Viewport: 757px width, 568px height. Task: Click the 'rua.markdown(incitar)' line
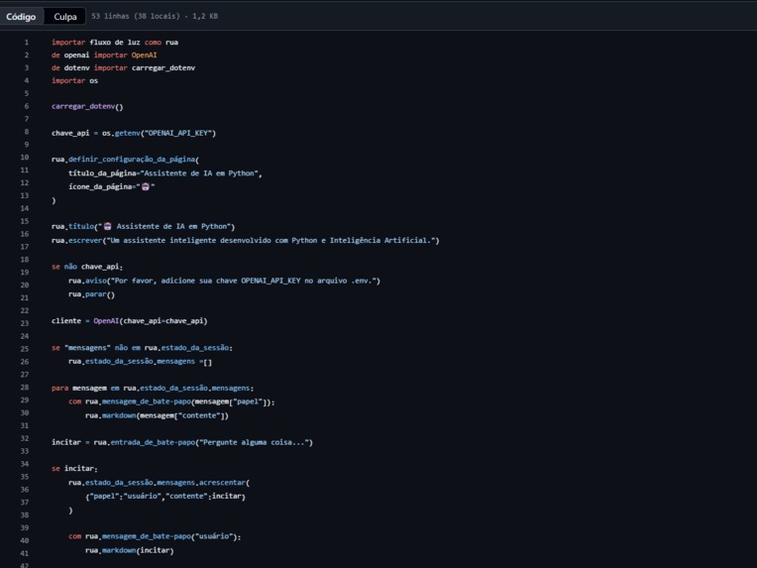pos(130,550)
